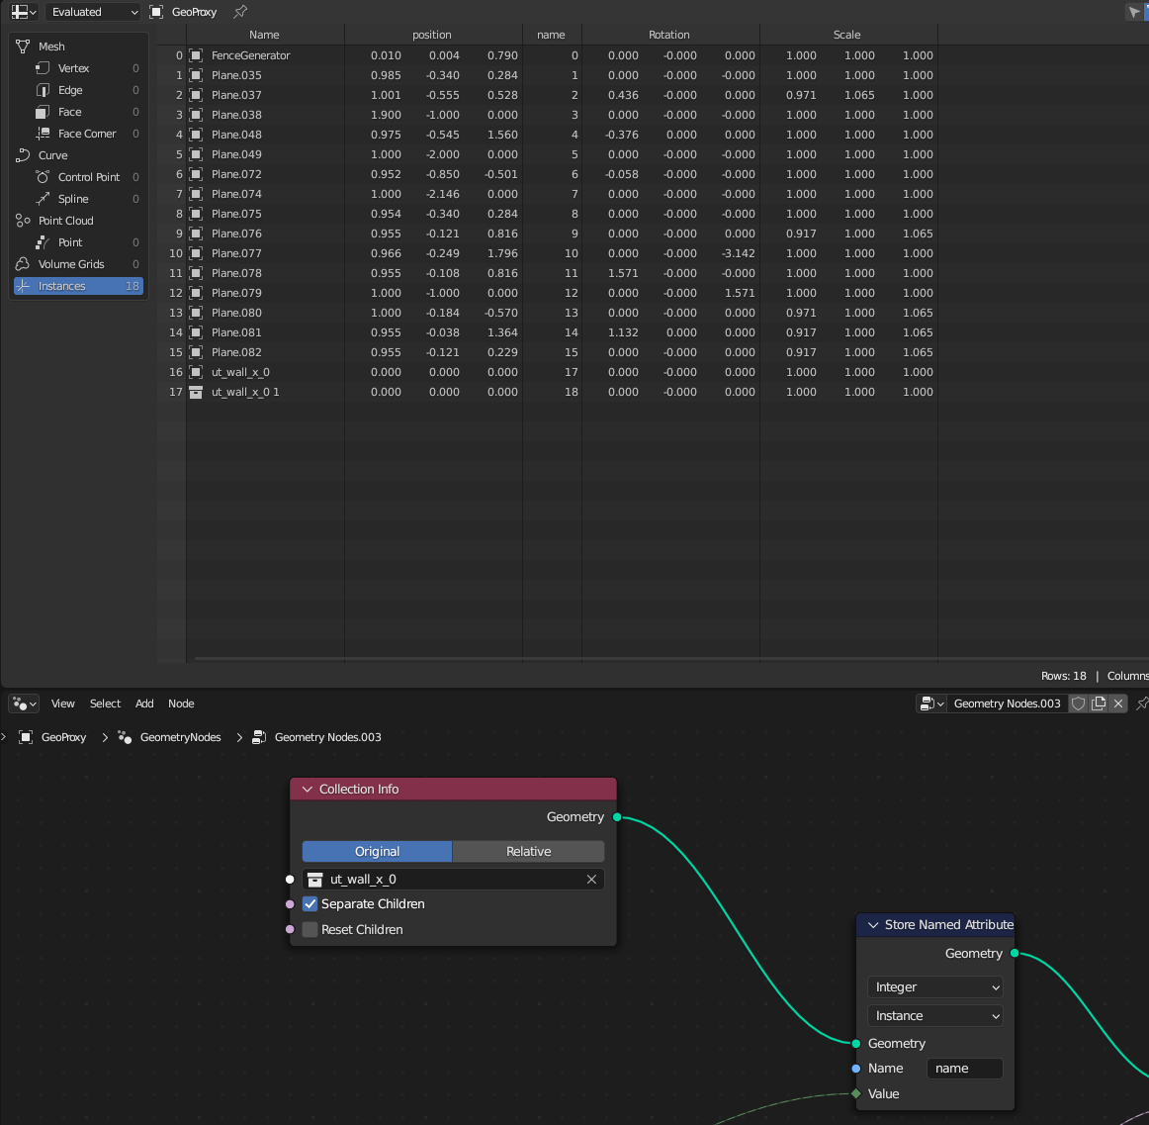Unlink the Geometry Nodes.003 node tree

[1118, 704]
